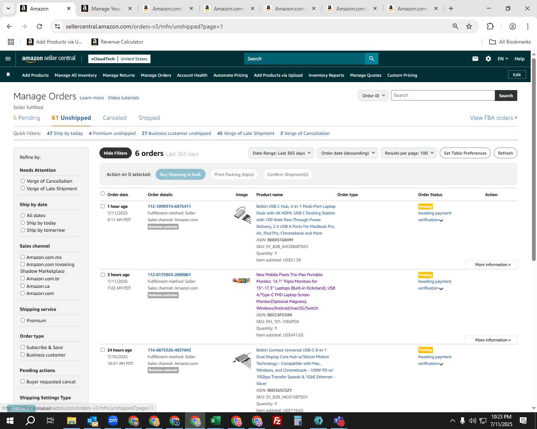View site information icon in address bar

(57, 26)
